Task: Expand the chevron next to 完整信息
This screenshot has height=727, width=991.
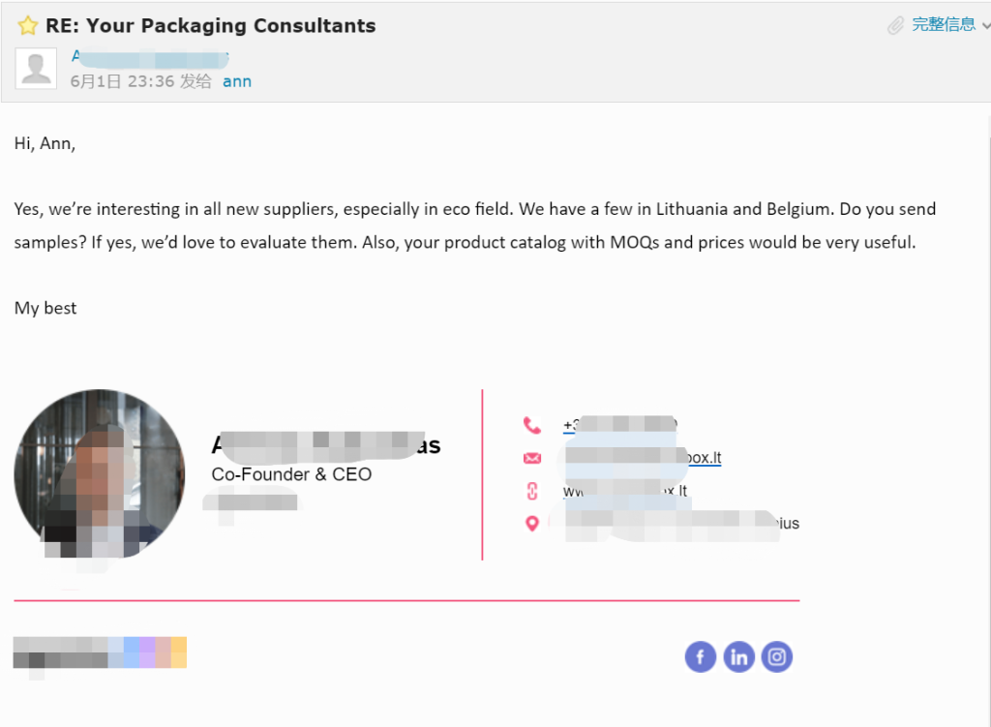Action: coord(985,25)
